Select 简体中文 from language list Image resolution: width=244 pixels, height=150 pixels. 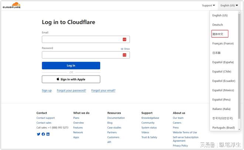(x=218, y=34)
